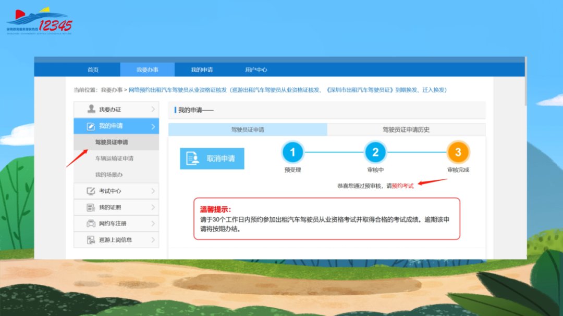Click the 取消申请 button
Screen dimensions: 563x316
(x=212, y=159)
